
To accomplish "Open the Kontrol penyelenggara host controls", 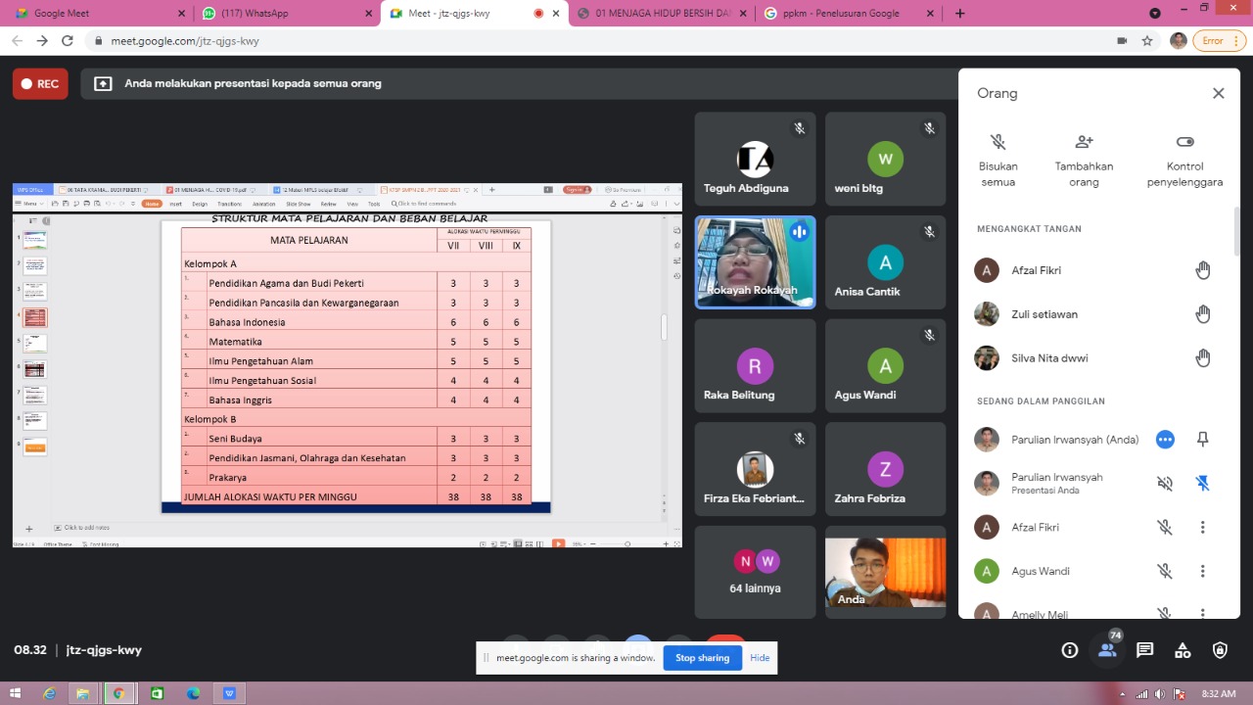I will click(x=1184, y=143).
